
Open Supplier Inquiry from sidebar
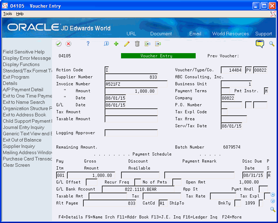(19, 146)
